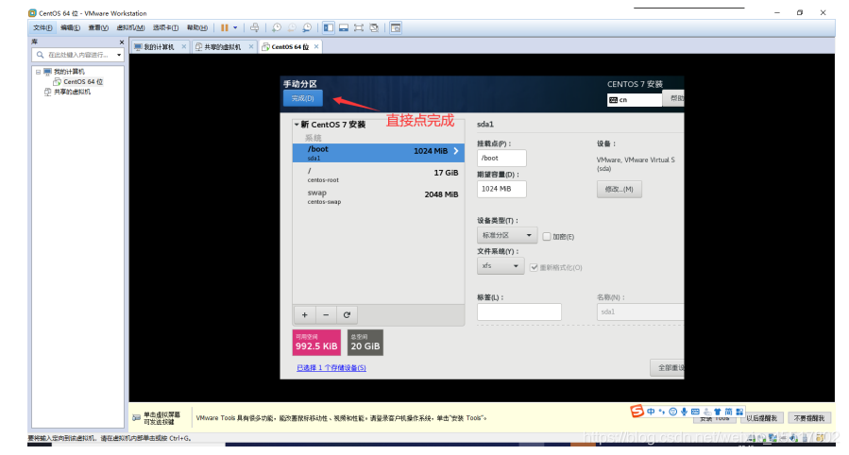Click the pink 992.5 KiB available space box
This screenshot has width=849, height=455.
316,343
